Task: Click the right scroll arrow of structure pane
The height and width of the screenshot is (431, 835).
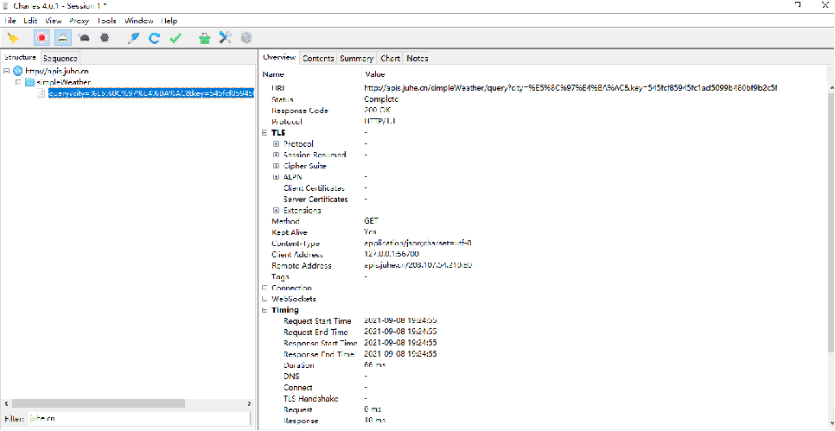Action: click(249, 404)
